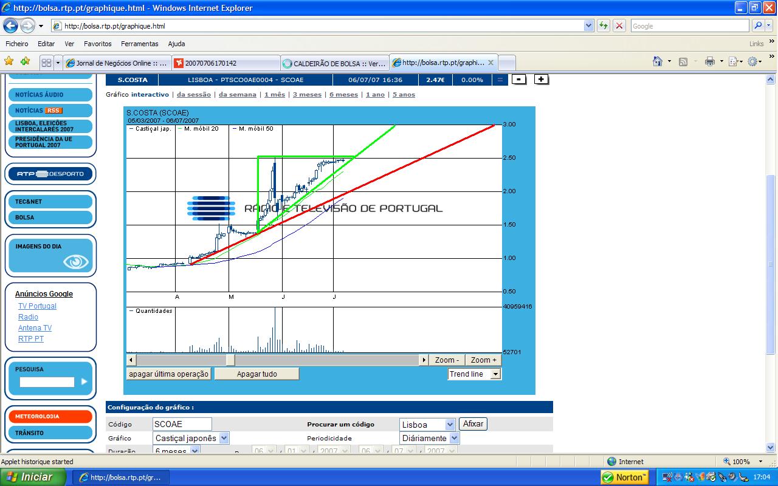Click the plus zoom button above chart
Viewport: 778px width, 486px height.
[x=542, y=79]
